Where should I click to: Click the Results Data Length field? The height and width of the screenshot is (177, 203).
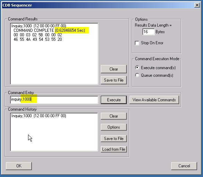[x=149, y=32]
